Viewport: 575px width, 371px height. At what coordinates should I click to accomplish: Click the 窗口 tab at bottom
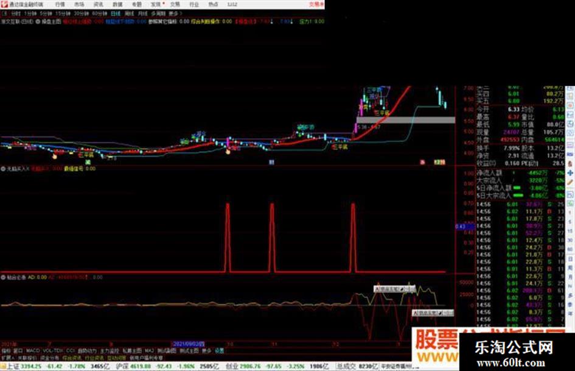18,351
